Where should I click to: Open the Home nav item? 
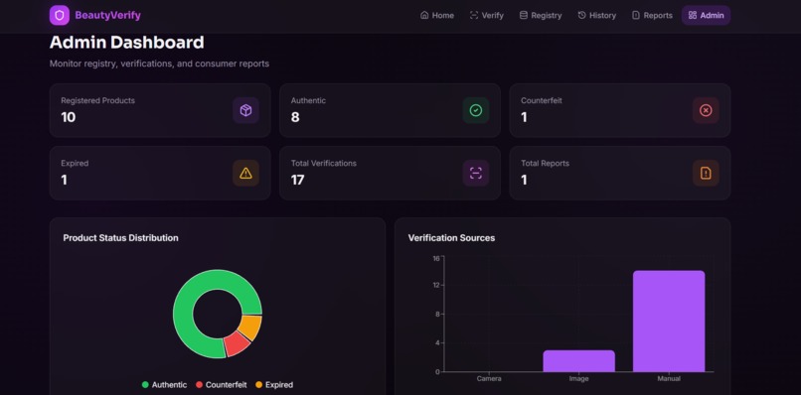click(436, 15)
